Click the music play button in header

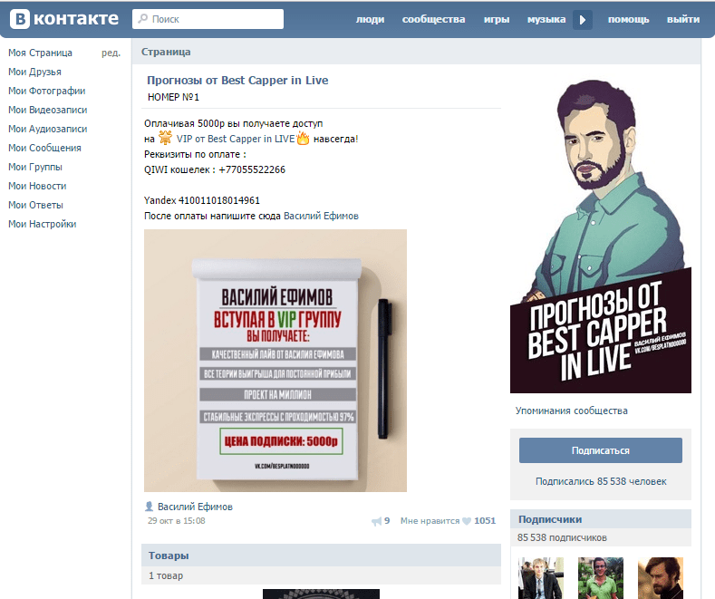(583, 20)
